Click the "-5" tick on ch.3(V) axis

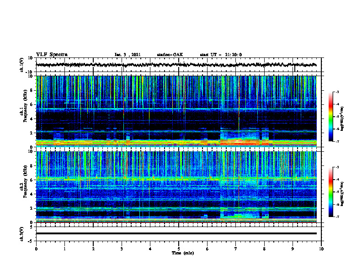tap(31, 241)
